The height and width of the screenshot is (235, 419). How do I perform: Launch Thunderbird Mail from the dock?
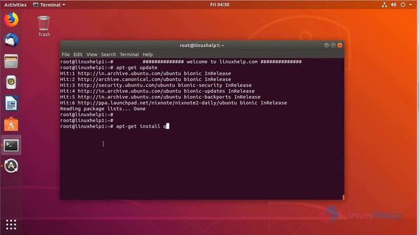click(11, 40)
